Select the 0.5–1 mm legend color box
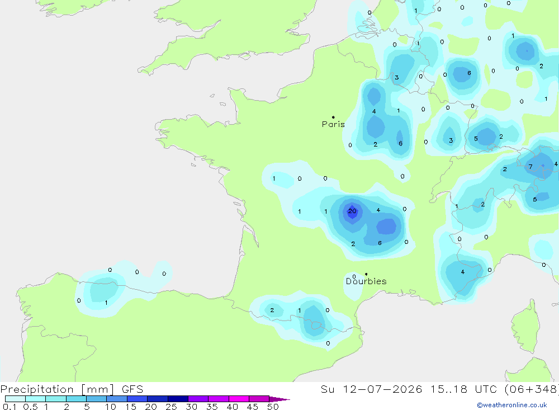The height and width of the screenshot is (410, 559). pyautogui.click(x=36, y=399)
